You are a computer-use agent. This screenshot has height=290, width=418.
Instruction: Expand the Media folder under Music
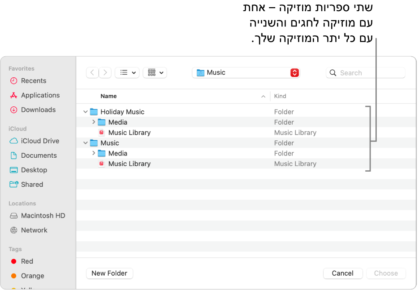(x=94, y=153)
